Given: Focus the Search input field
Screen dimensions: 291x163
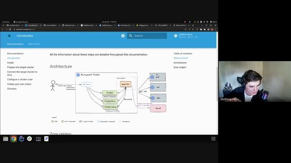Looking at the screenshot, I should click(147, 36).
